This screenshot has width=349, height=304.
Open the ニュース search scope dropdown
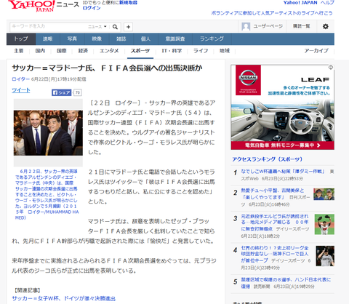coord(97,27)
